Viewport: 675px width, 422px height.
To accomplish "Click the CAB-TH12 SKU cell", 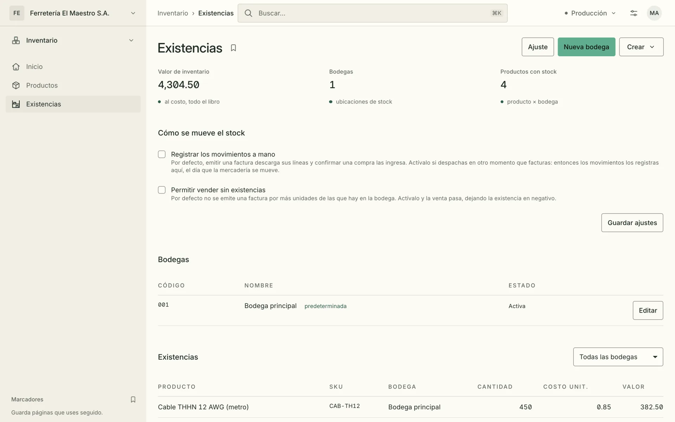I will [345, 406].
